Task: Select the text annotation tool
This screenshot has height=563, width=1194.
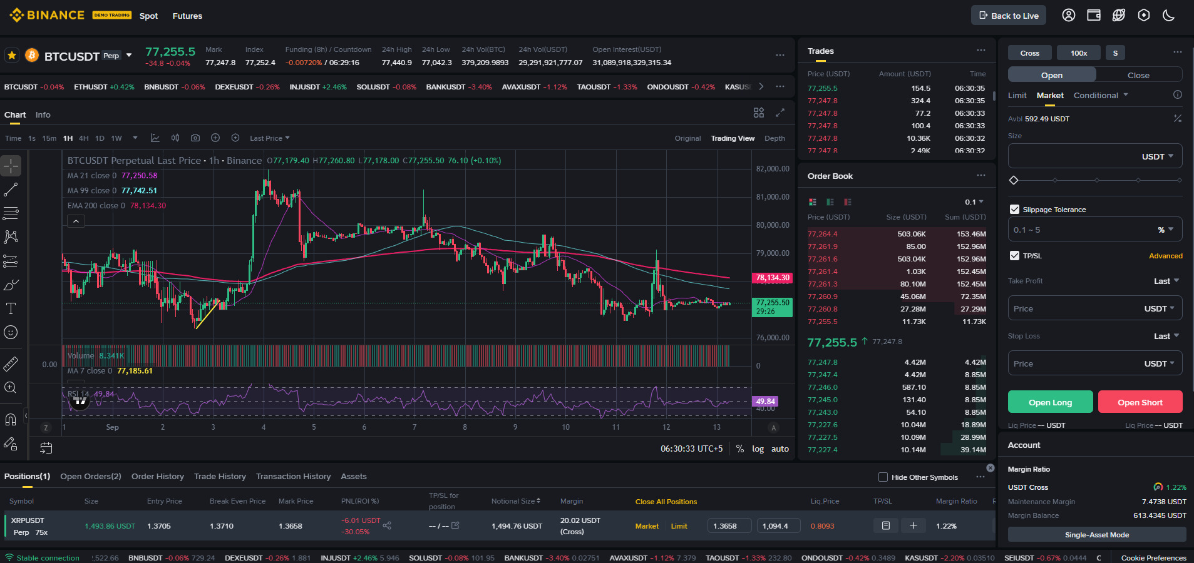Action: tap(11, 308)
